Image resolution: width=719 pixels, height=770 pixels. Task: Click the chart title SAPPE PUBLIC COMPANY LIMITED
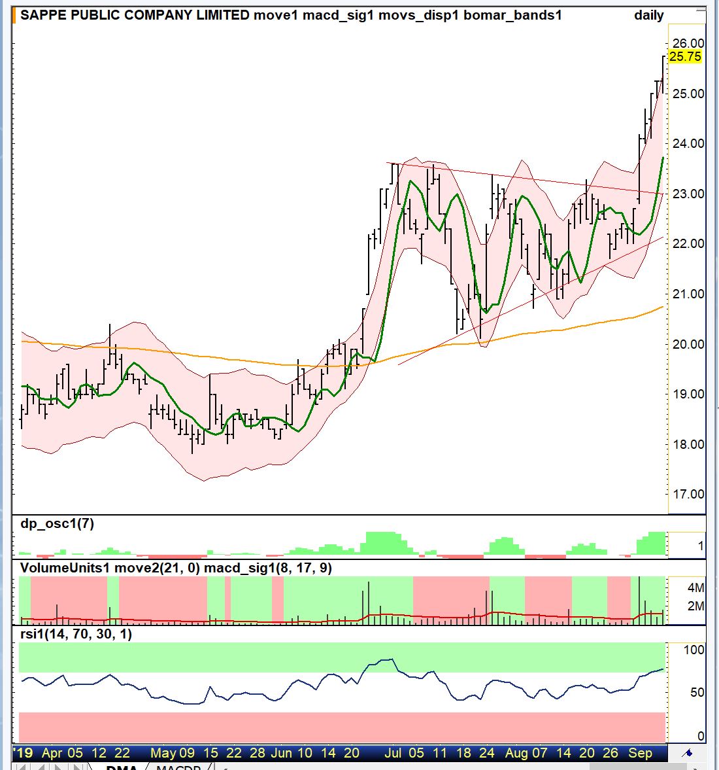tap(135, 15)
